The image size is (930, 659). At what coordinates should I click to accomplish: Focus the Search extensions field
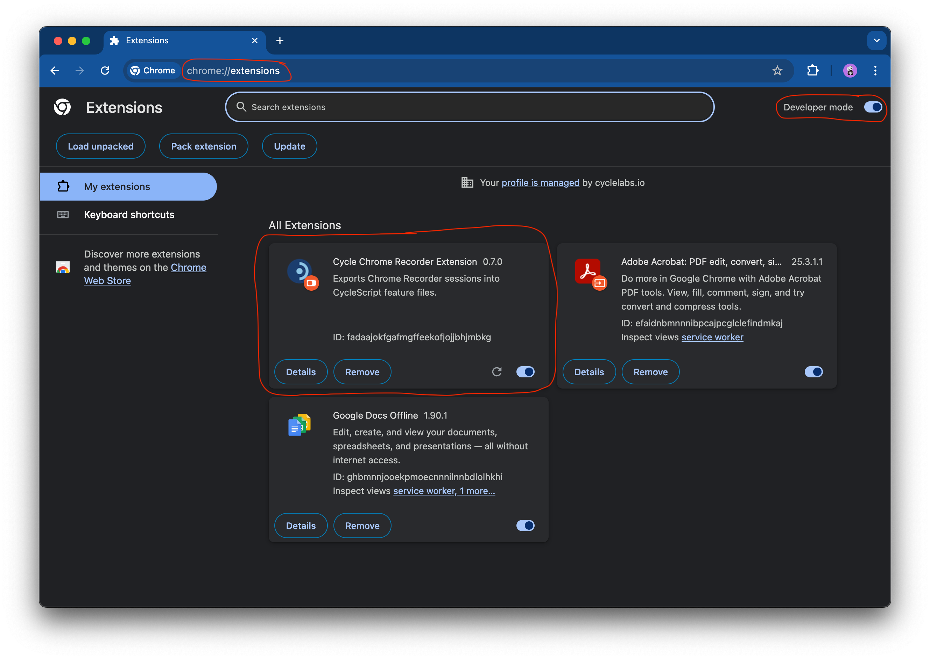[470, 107]
